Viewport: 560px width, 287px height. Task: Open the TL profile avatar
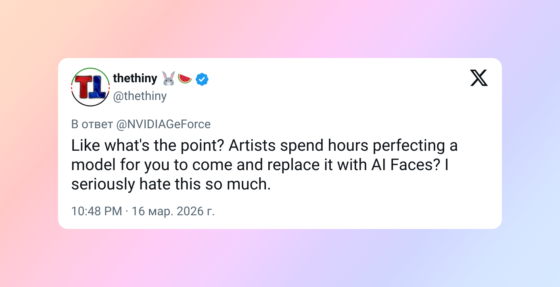pos(90,87)
